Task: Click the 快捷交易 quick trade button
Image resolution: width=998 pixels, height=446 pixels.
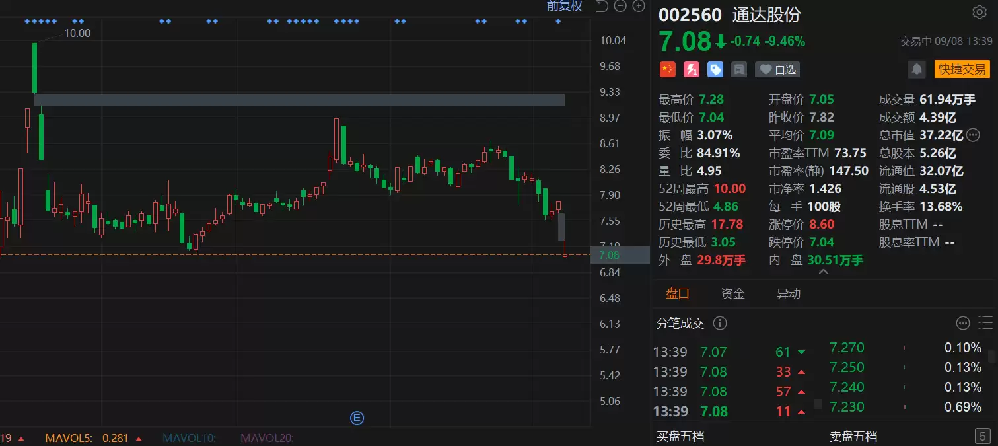Action: 962,69
